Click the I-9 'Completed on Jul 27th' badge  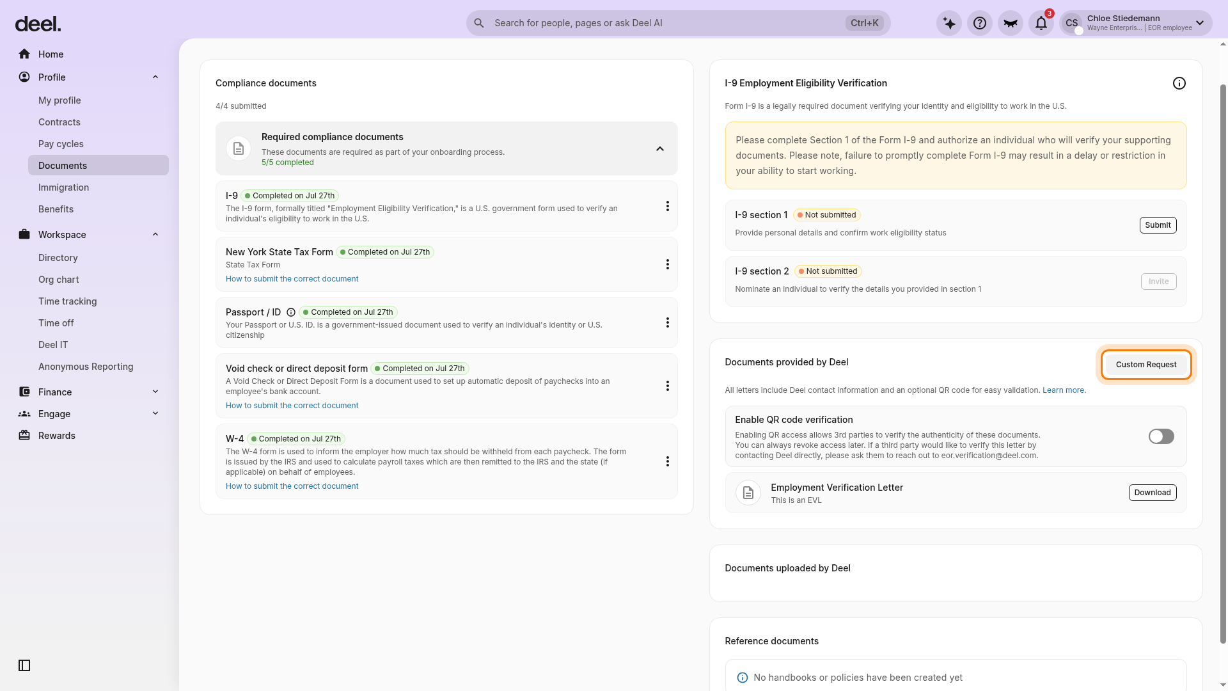point(290,196)
